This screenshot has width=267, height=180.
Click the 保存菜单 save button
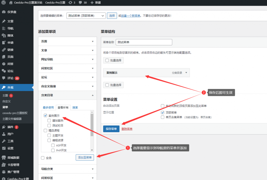111,129
